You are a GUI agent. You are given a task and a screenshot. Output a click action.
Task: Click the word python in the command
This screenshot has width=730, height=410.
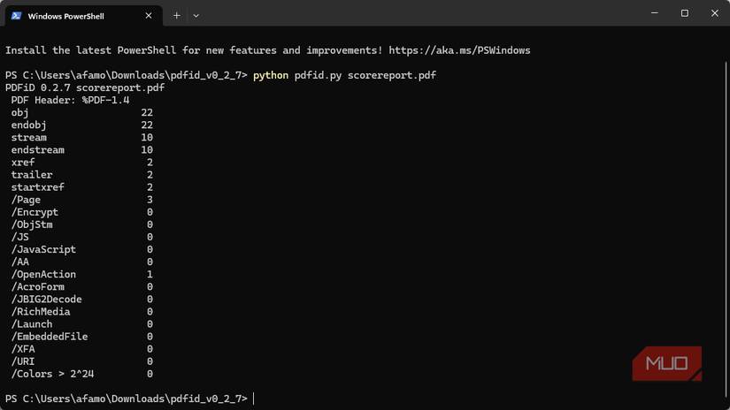coord(271,75)
